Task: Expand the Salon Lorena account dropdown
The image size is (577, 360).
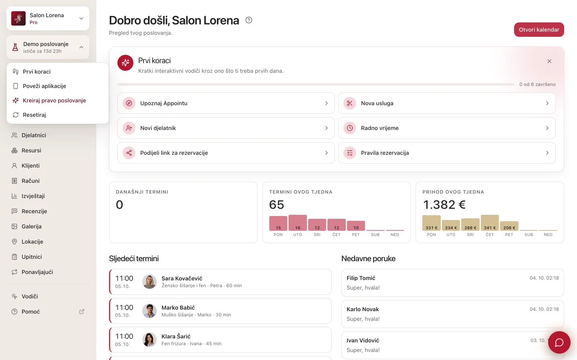Action: [81, 18]
